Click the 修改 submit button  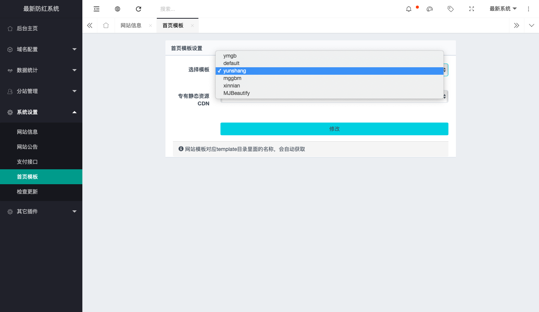coord(334,129)
